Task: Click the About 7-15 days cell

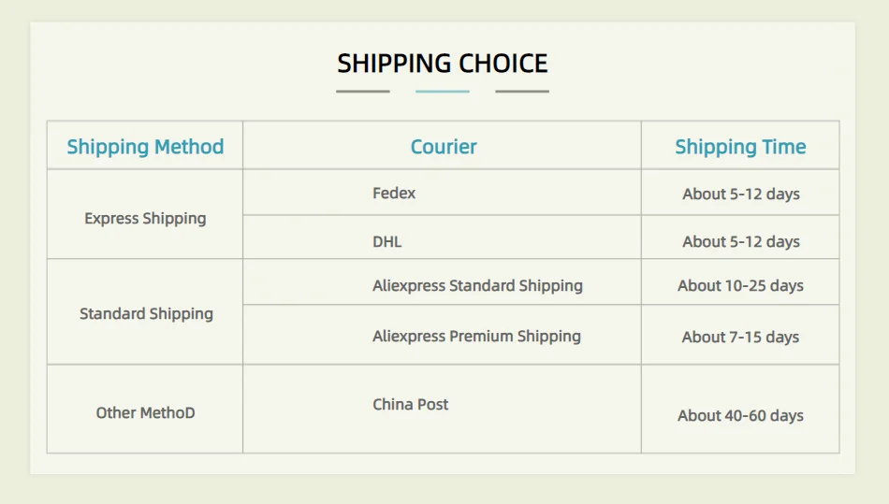Action: point(740,337)
